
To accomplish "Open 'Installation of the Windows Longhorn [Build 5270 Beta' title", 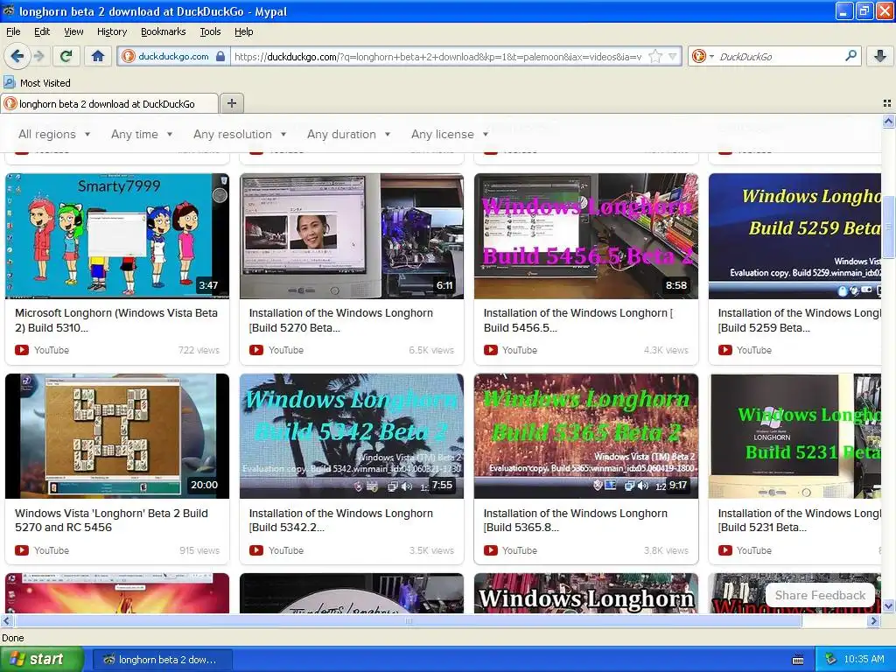I will (340, 320).
